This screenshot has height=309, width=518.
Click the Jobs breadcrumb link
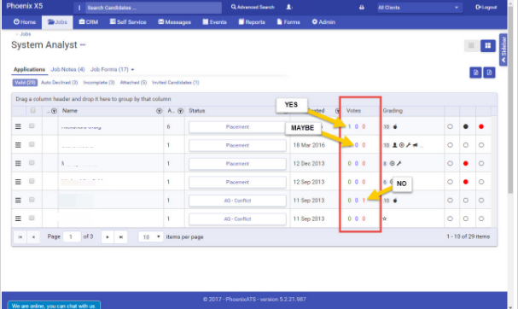(x=26, y=33)
